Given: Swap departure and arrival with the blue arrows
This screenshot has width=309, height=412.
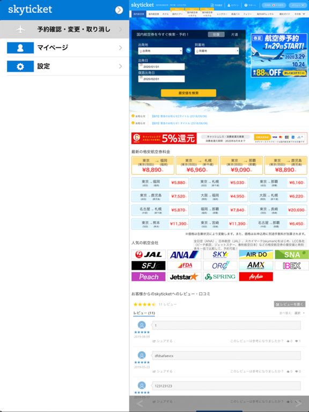Looking at the screenshot, I should point(188,50).
